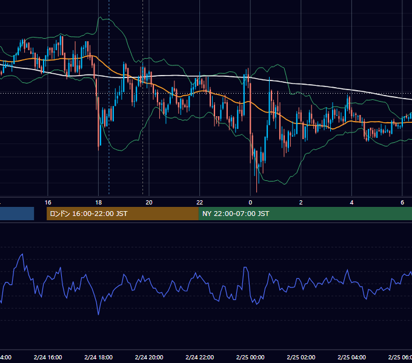Click the '2/24 20:00' date label

click(149, 357)
